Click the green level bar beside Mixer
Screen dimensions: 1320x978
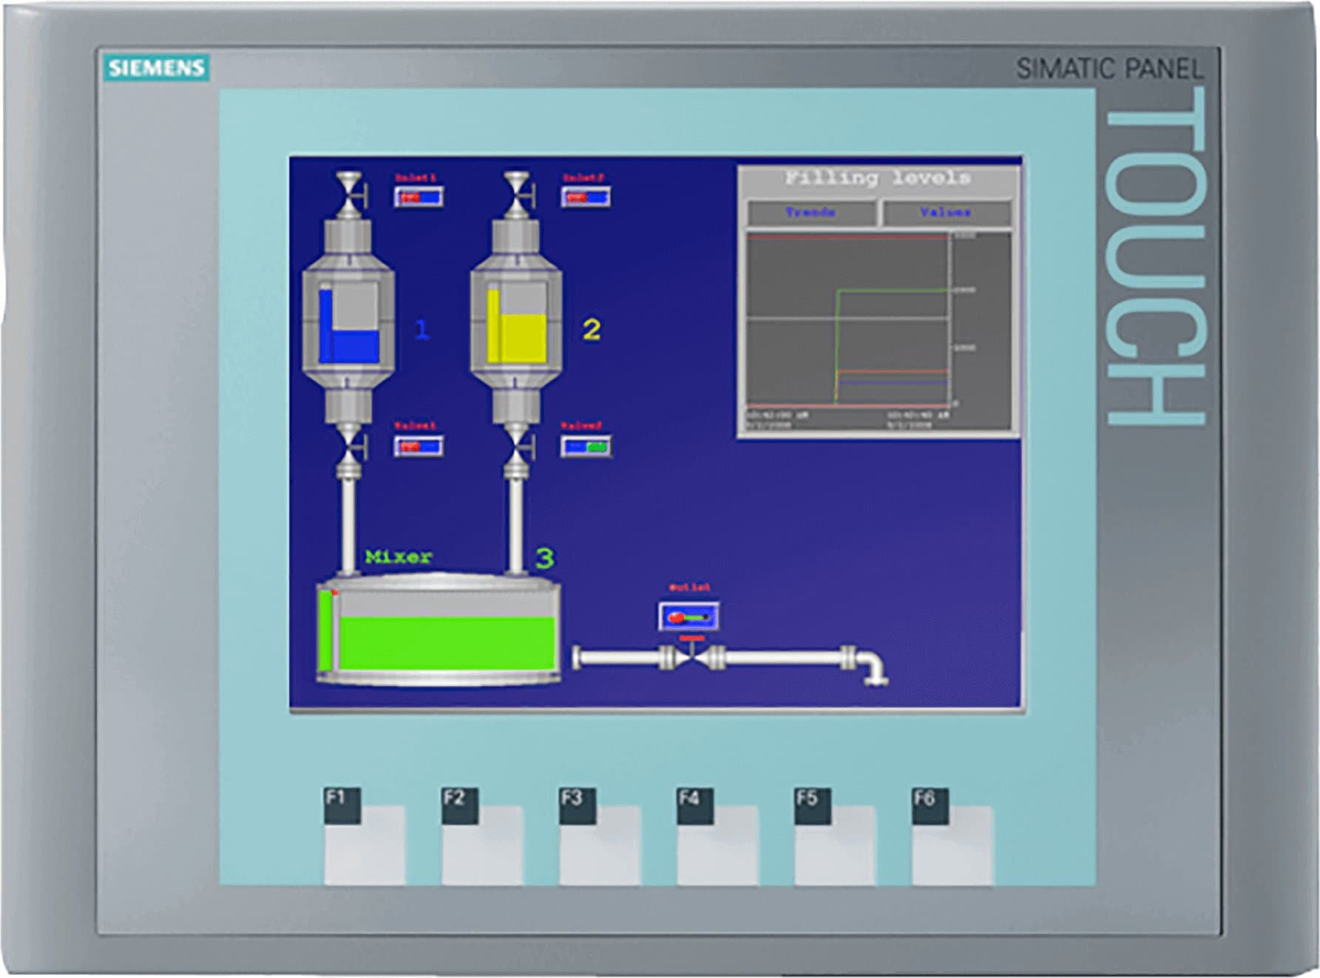click(x=325, y=629)
